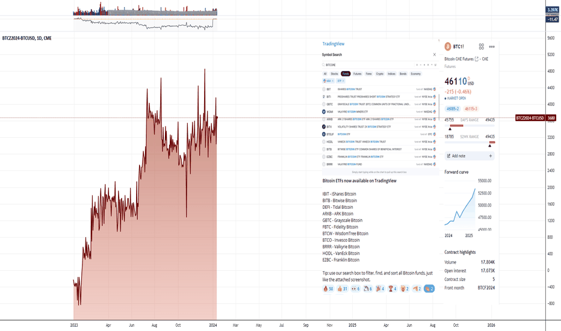This screenshot has height=331, width=561.
Task: Click the 2024 label on the time axis
Action: (x=212, y=325)
